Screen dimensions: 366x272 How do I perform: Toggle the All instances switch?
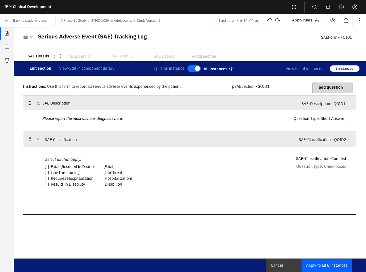(194, 69)
